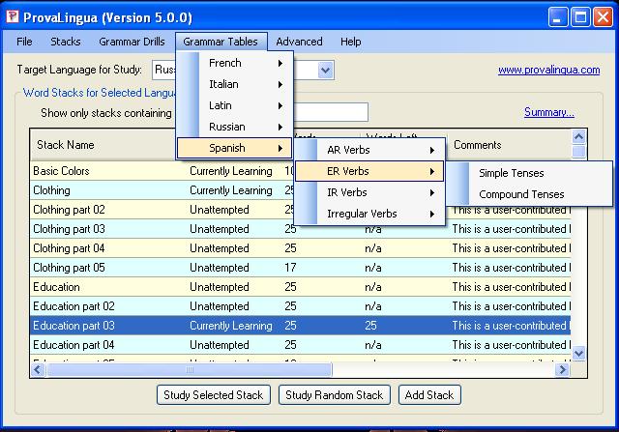Select the Education part 02 stack
The height and width of the screenshot is (432, 619).
pyautogui.click(x=300, y=306)
